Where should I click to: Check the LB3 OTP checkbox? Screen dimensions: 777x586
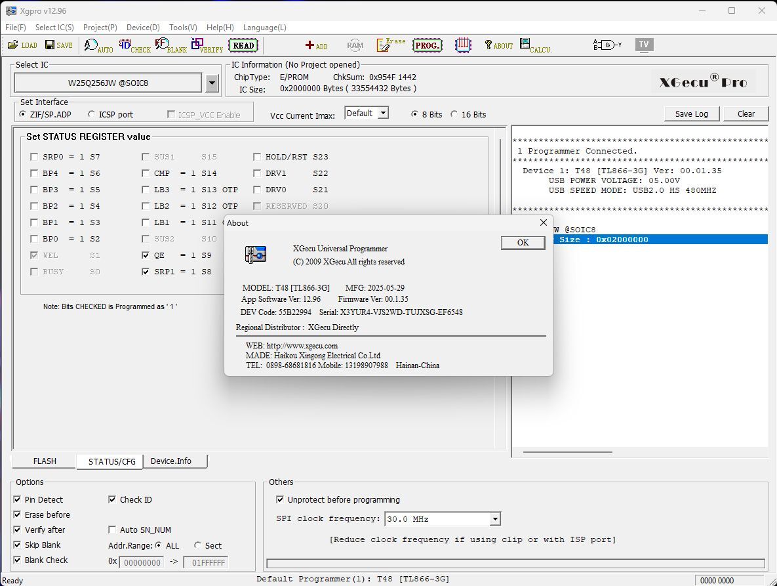click(x=145, y=190)
